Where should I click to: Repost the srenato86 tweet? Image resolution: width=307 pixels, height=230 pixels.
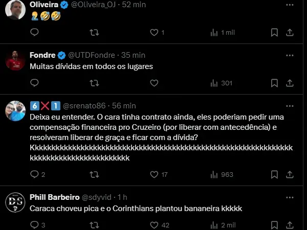[x=95, y=174]
